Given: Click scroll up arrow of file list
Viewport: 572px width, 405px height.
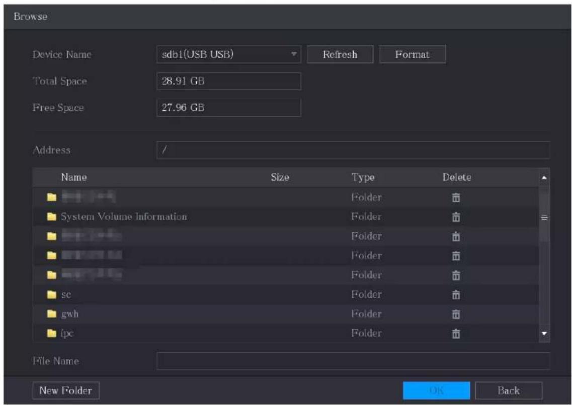Looking at the screenshot, I should pos(544,178).
